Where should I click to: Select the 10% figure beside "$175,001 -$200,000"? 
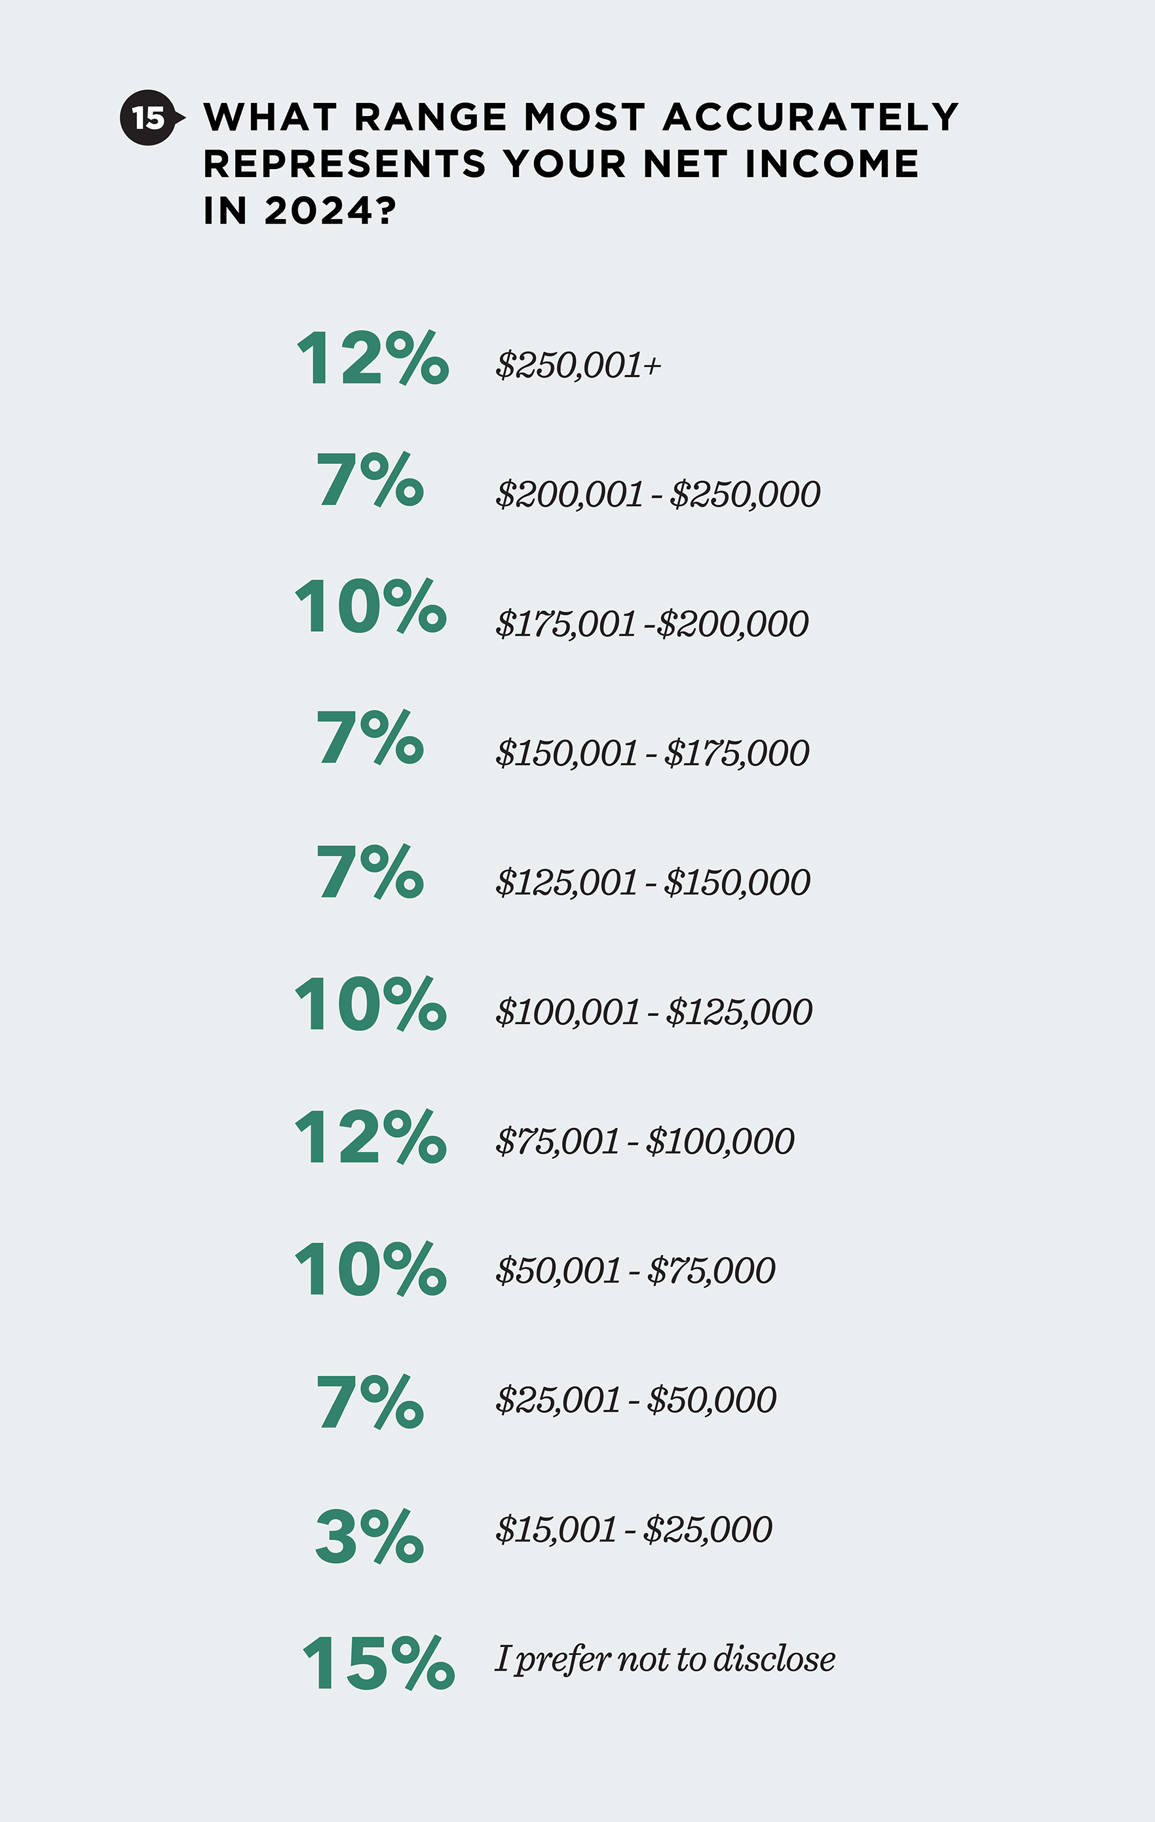[x=371, y=606]
